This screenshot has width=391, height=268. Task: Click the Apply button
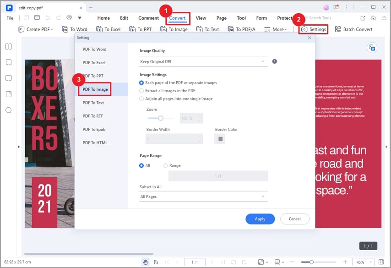[260, 219]
